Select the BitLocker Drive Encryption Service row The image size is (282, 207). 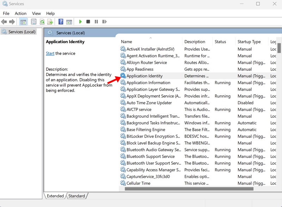click(198, 136)
